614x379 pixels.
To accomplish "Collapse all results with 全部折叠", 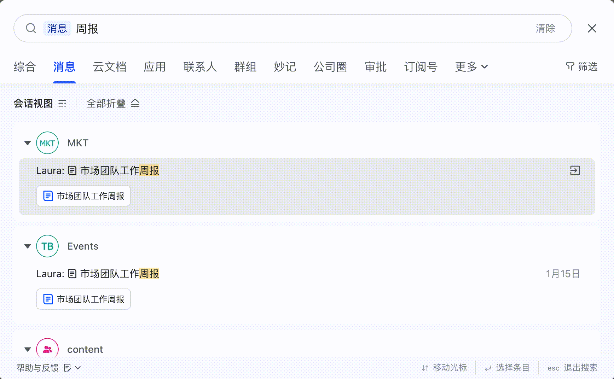I will point(113,104).
